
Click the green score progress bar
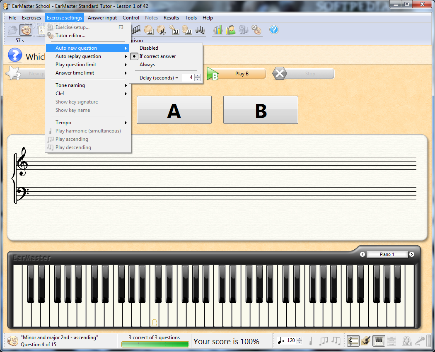[x=155, y=344]
